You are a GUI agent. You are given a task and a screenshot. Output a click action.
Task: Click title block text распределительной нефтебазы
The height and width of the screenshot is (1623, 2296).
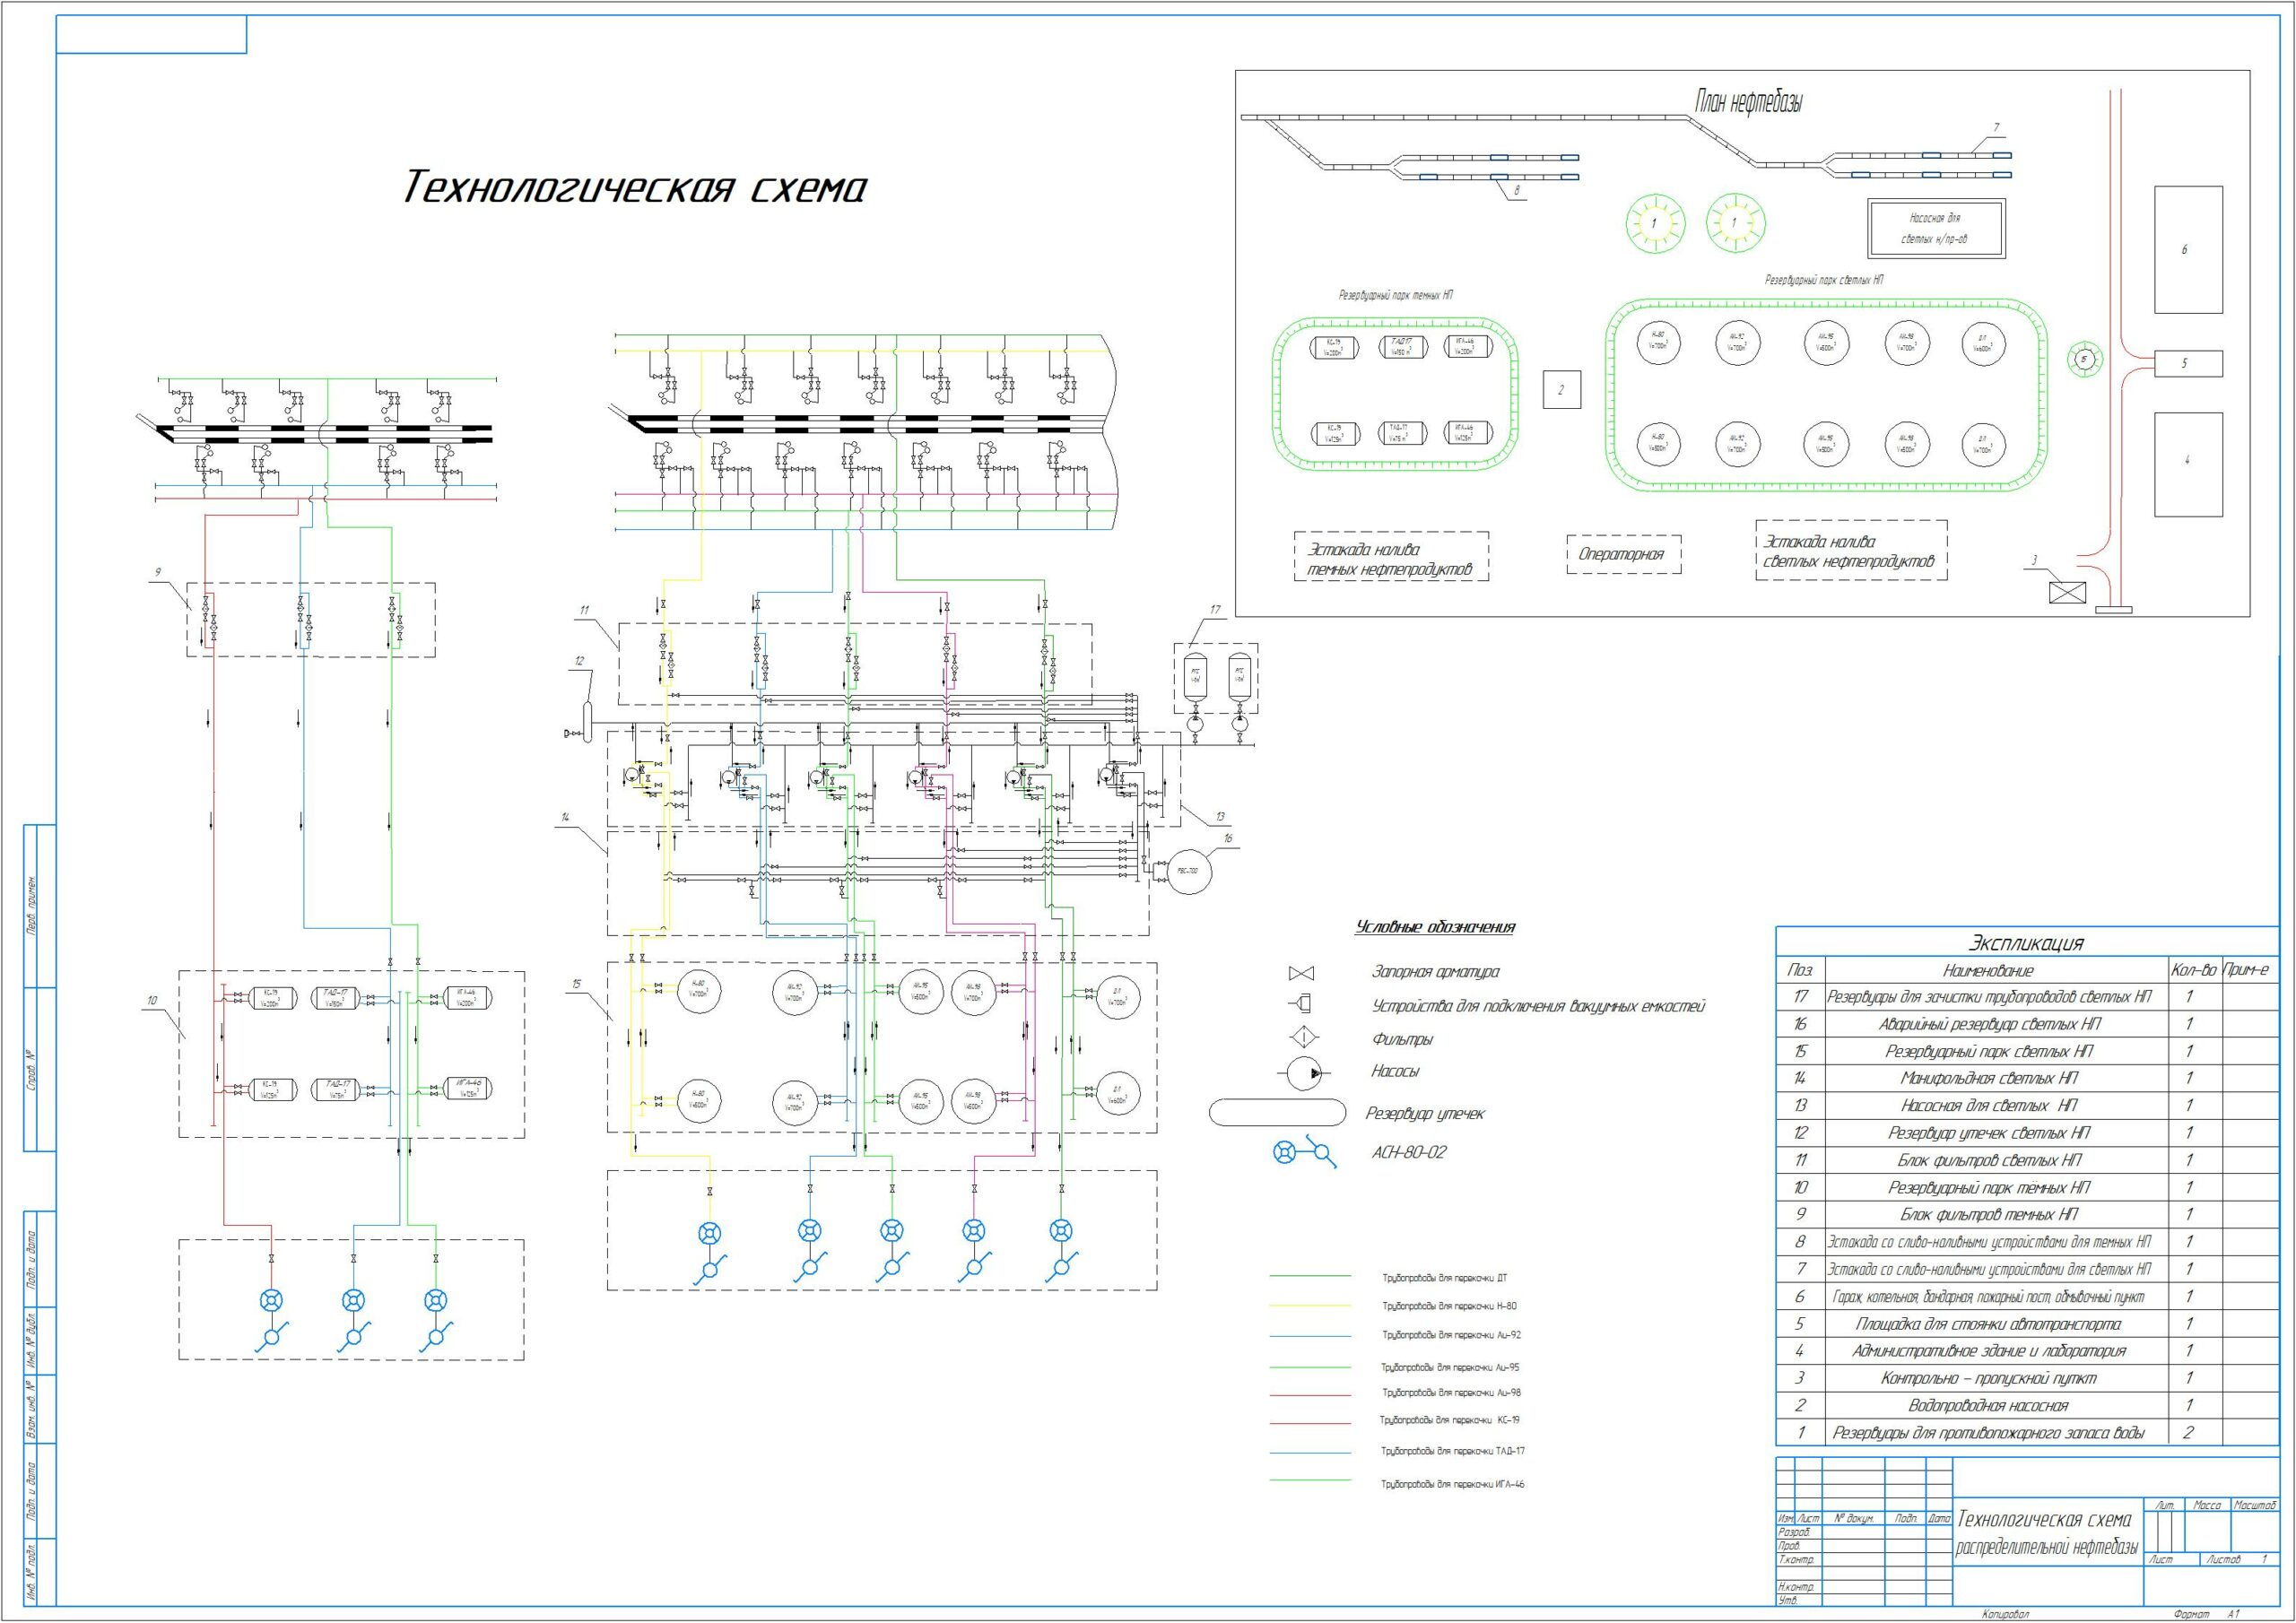[2047, 1548]
